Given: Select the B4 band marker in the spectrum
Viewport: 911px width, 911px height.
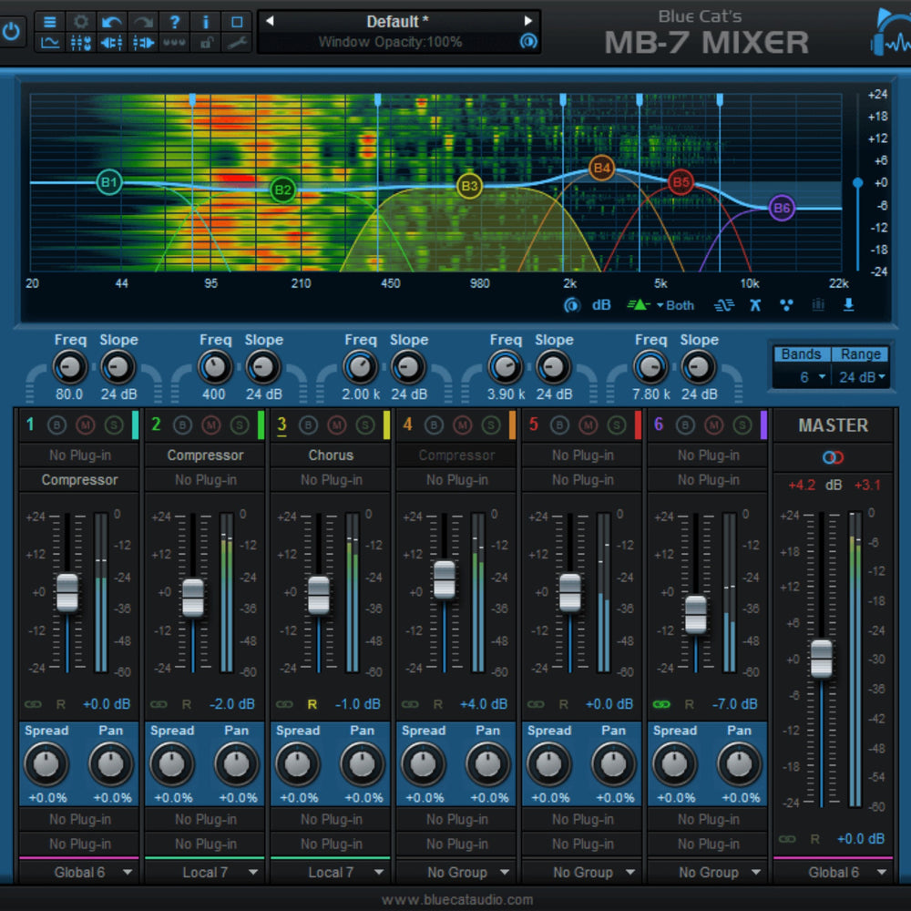Looking at the screenshot, I should 601,168.
